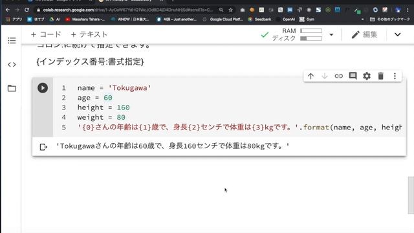Click the output text starting with 'Tokugawaさん
Screen dimensions: 414x233
point(173,146)
